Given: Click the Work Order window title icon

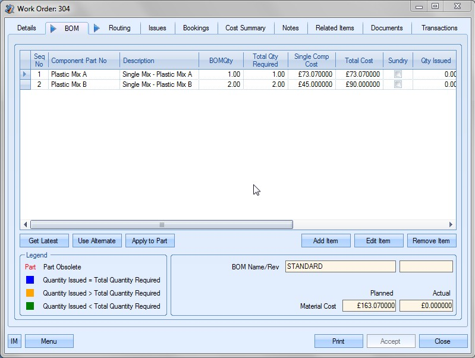Looking at the screenshot, I should [x=9, y=8].
